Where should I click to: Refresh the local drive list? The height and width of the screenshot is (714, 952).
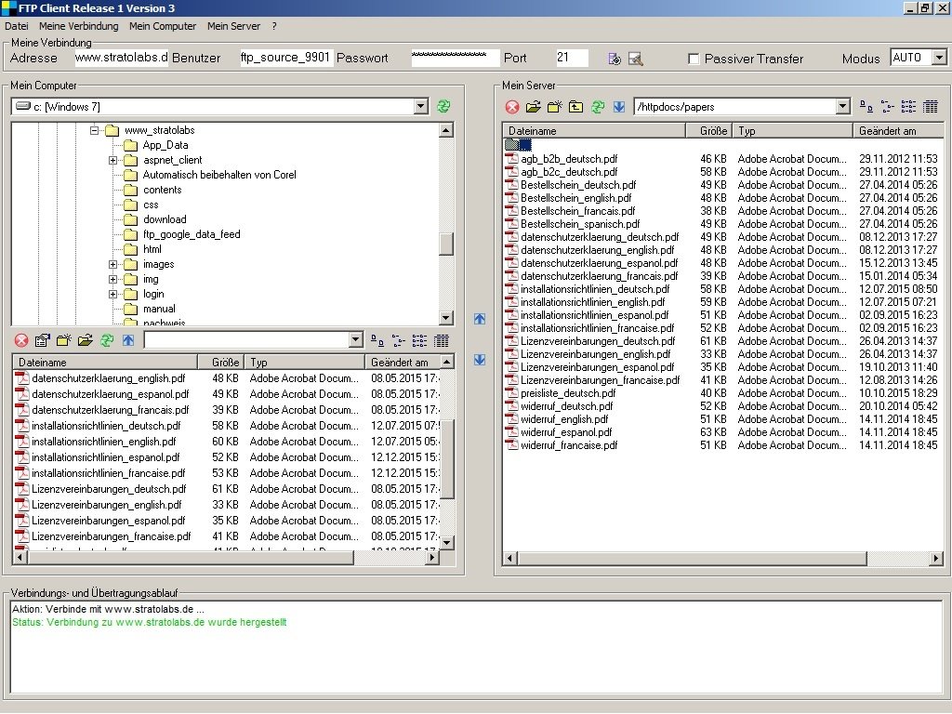pos(443,107)
